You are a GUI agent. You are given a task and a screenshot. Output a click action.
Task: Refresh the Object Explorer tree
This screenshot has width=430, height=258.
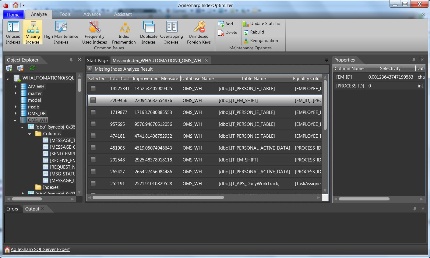point(32,68)
